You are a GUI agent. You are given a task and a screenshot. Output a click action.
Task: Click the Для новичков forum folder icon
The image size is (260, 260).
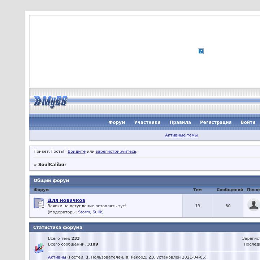coord(39,203)
